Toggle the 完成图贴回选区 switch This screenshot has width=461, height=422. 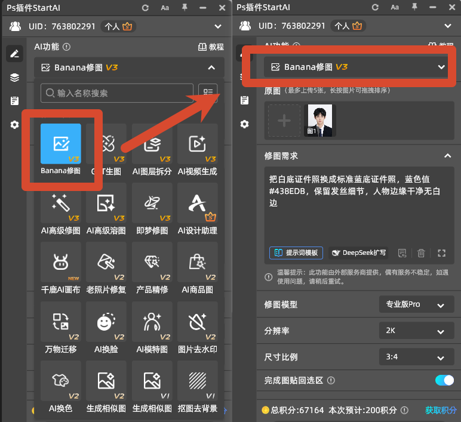tap(444, 380)
